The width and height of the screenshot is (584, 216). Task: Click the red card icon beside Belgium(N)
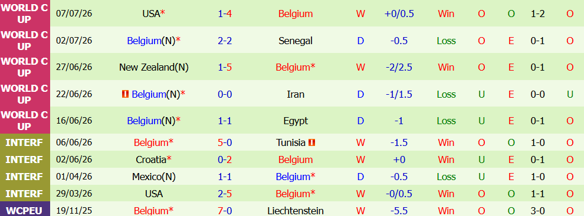tap(126, 94)
